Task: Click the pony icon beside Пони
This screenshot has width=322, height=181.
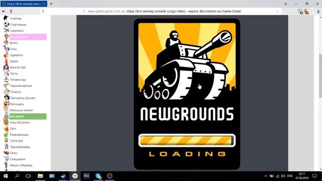Action: [7, 49]
